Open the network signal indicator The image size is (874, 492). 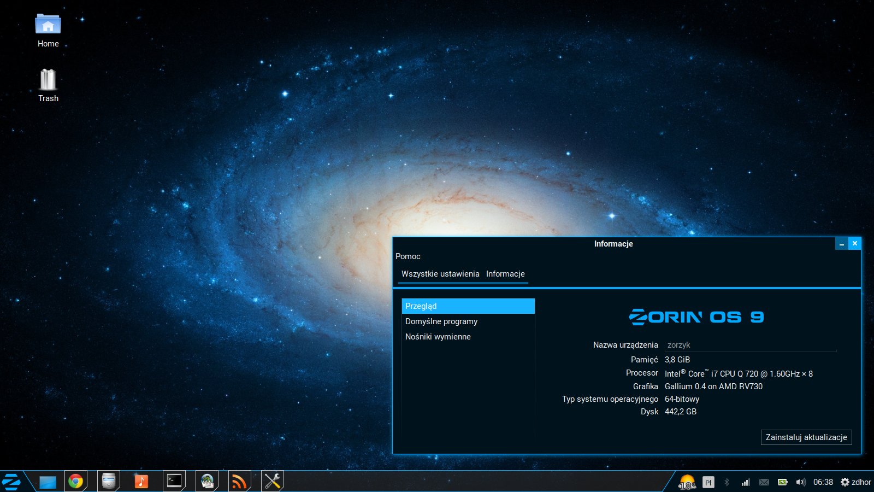(x=746, y=482)
